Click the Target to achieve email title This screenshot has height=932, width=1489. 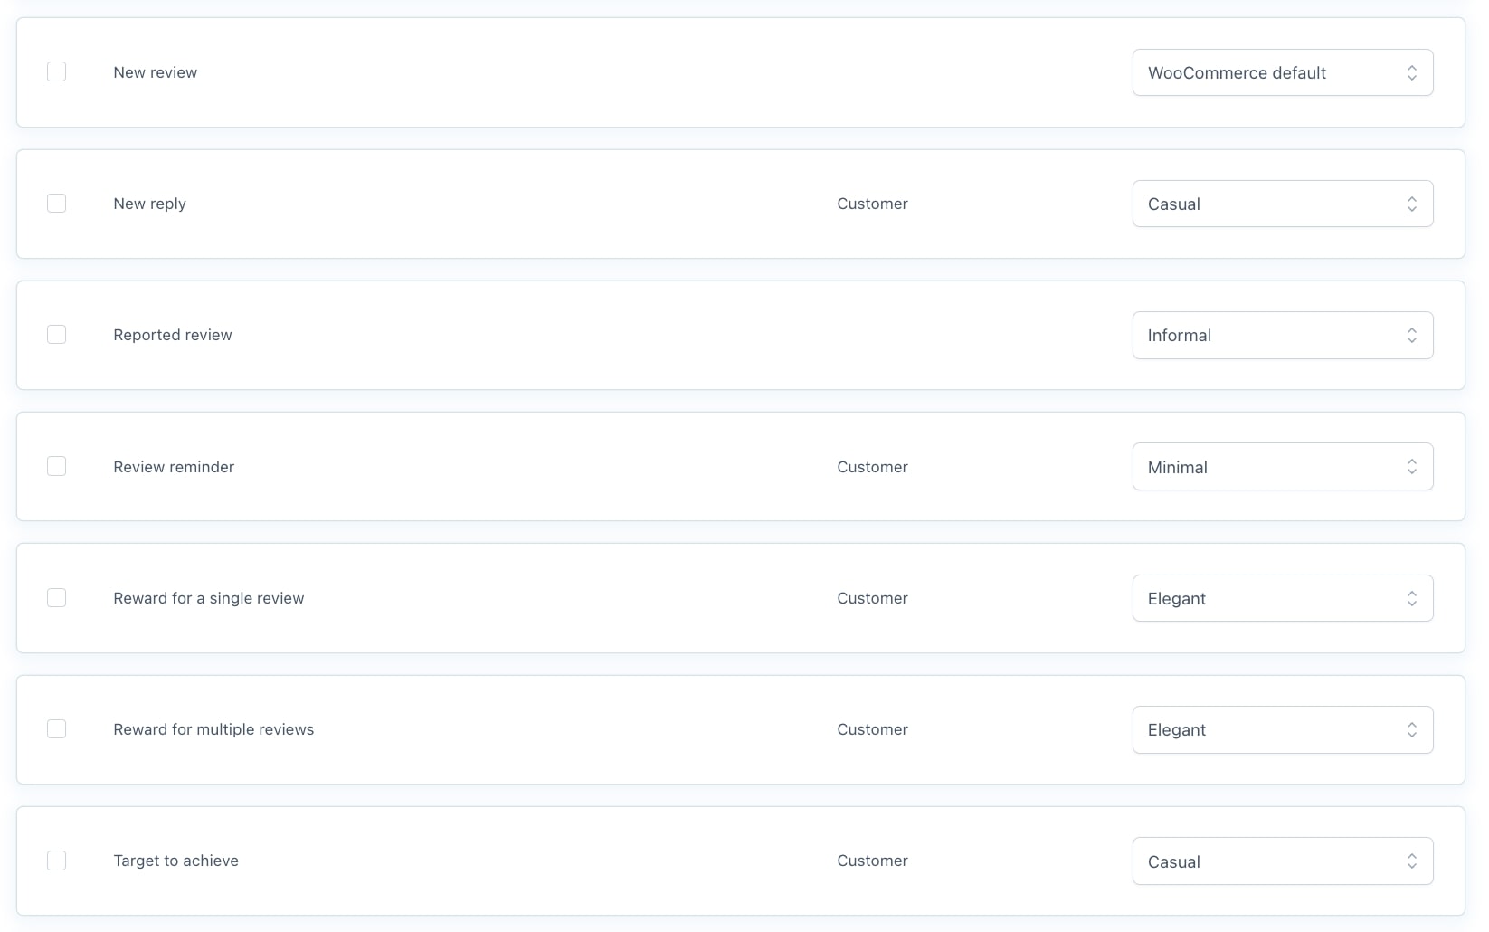pyautogui.click(x=175, y=861)
